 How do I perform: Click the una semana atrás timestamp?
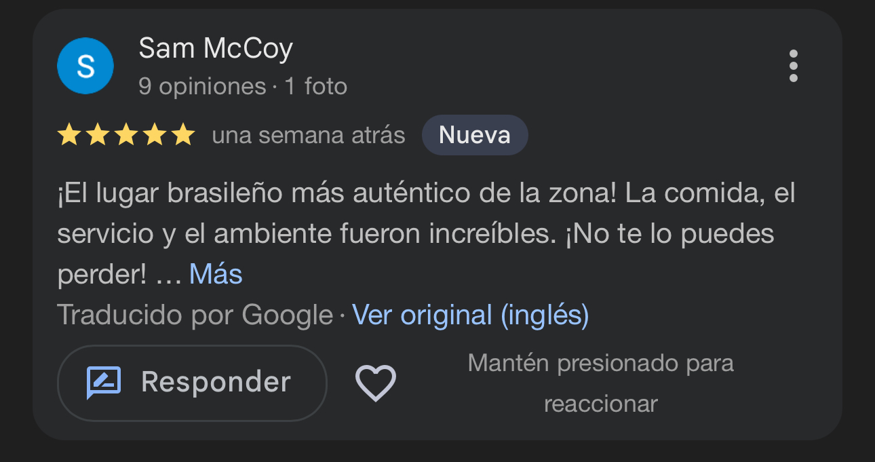[309, 136]
